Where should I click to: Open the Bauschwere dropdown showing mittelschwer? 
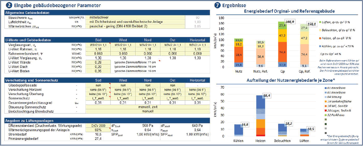click(135, 18)
